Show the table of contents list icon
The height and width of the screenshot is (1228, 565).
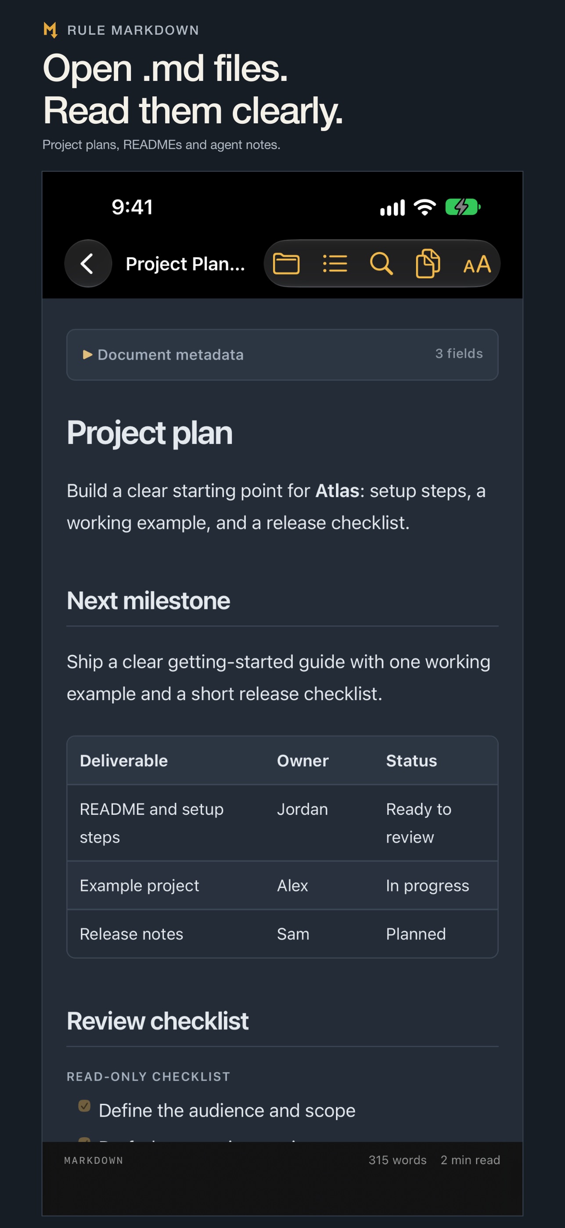pyautogui.click(x=335, y=264)
